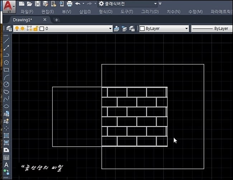Select the Hatch tool
233x180 pixels.
(6, 135)
